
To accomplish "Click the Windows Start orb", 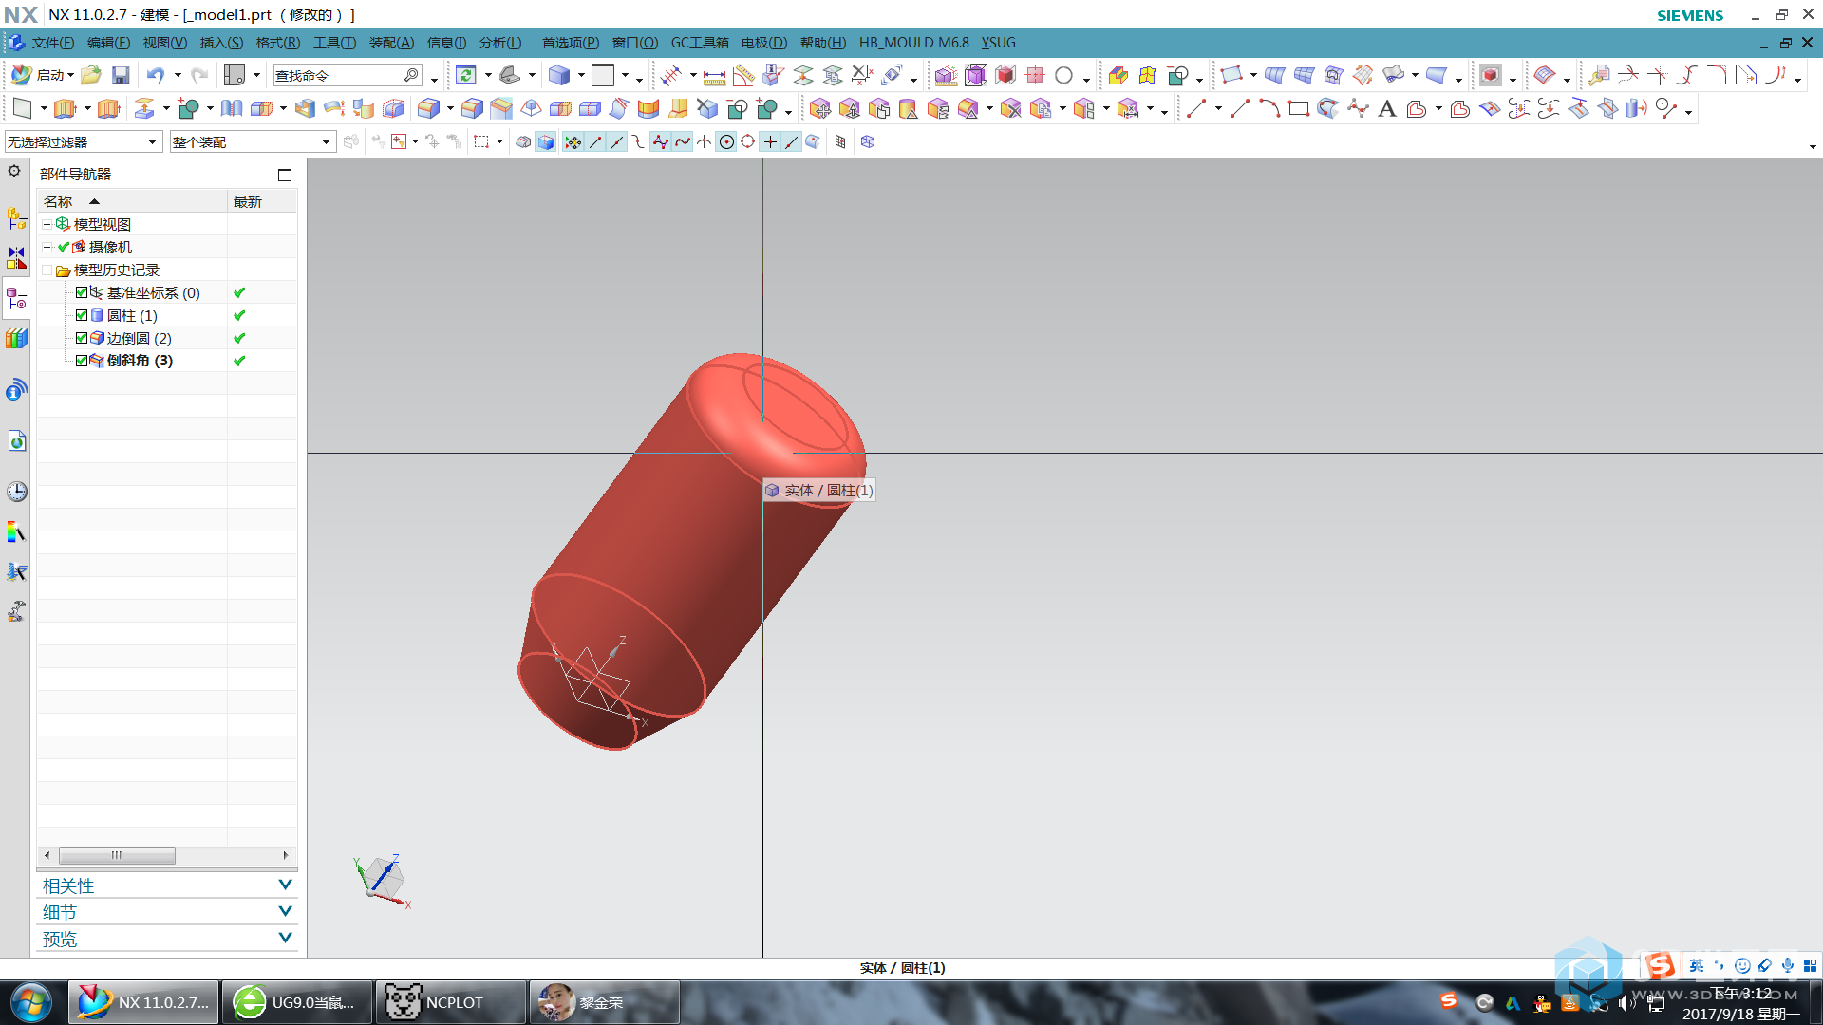I will (31, 1002).
